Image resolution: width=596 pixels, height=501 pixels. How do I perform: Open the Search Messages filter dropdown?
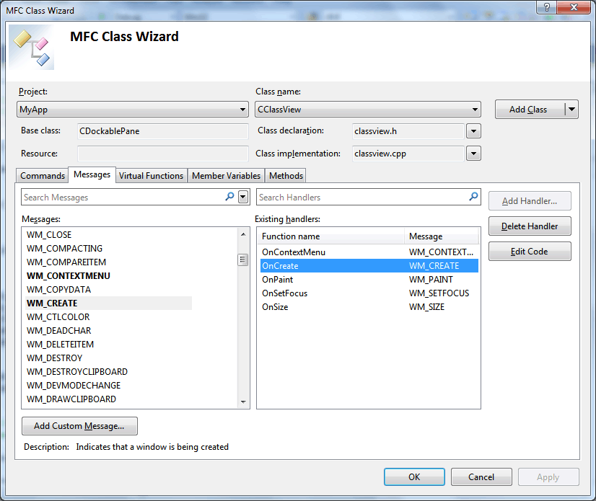coord(243,197)
